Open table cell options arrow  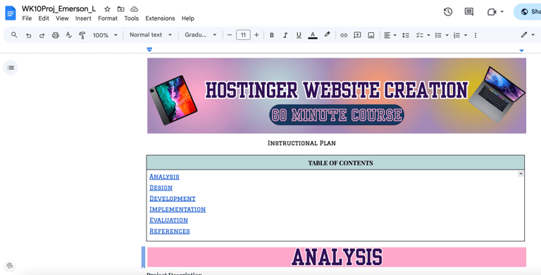[x=521, y=174]
